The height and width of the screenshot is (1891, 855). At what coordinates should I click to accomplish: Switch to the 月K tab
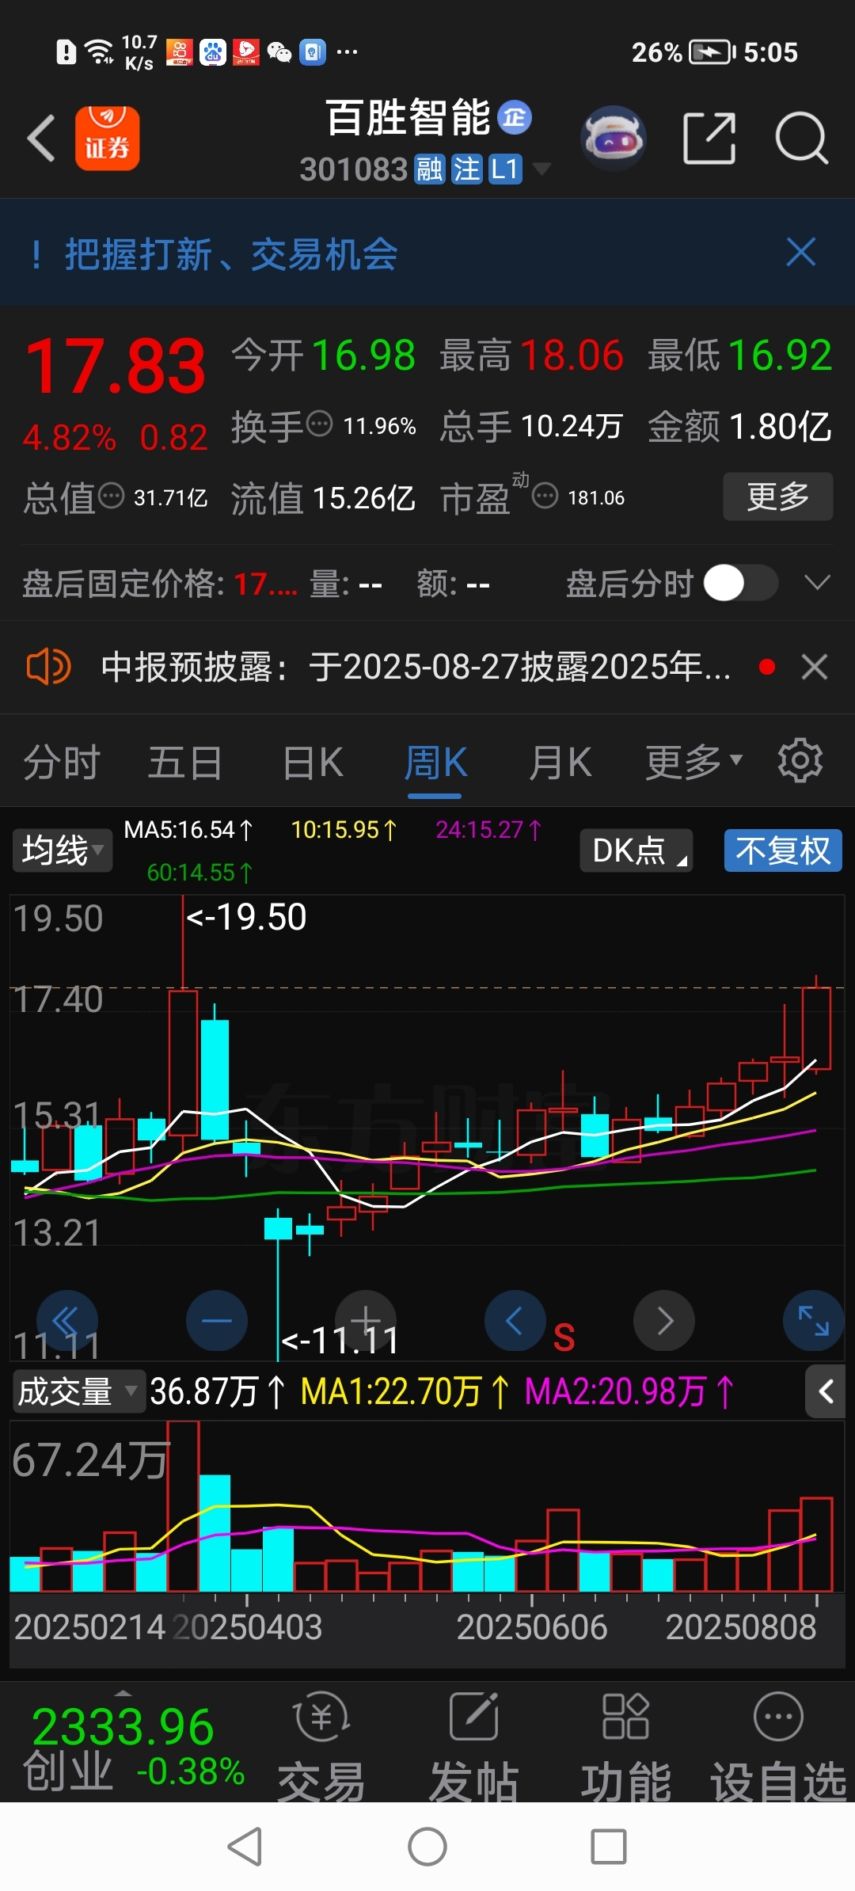(560, 763)
